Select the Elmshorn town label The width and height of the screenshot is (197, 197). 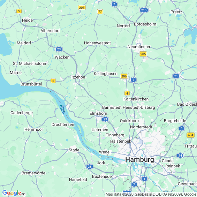98,113
